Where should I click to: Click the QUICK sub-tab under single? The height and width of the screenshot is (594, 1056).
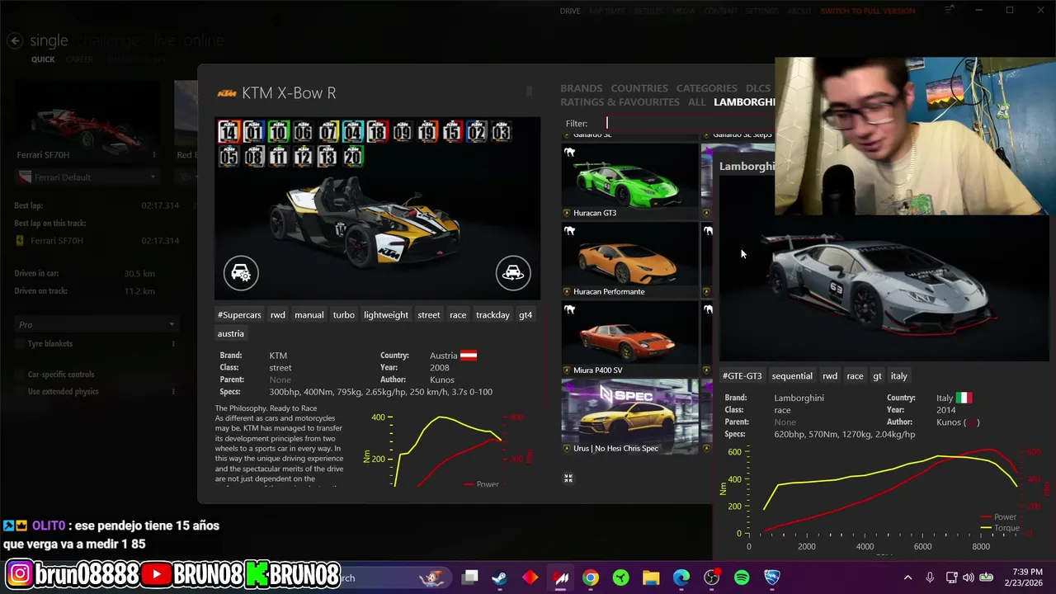click(43, 59)
